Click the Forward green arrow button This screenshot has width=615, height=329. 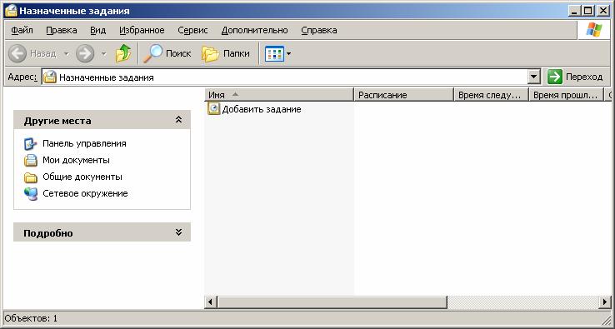click(x=85, y=53)
